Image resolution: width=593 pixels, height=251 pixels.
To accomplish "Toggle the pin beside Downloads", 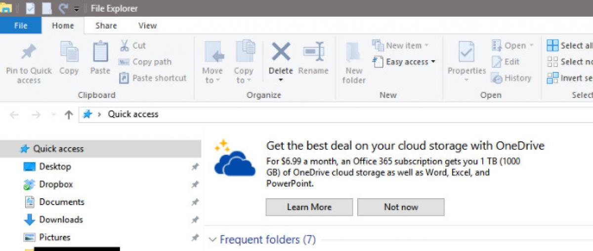I will [x=195, y=220].
